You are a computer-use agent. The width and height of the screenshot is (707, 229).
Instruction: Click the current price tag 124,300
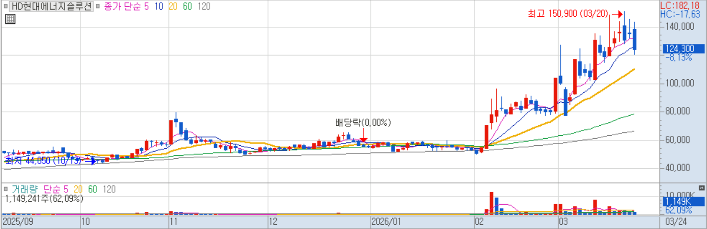click(x=684, y=48)
